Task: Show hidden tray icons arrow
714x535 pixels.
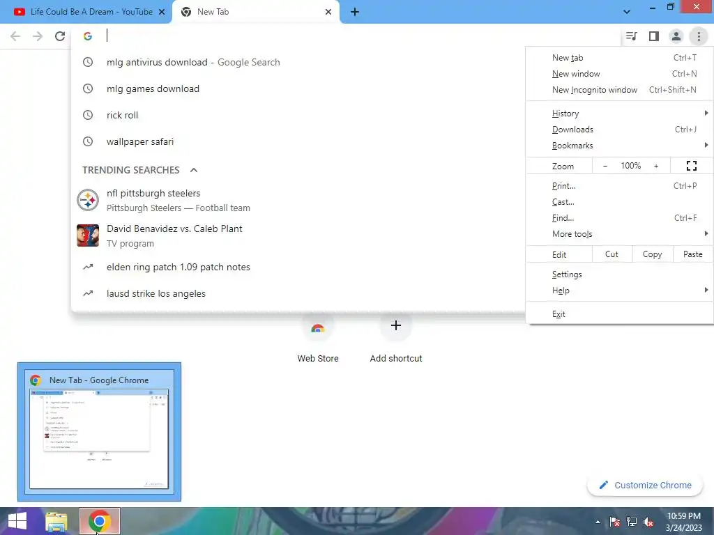Action: 598,522
